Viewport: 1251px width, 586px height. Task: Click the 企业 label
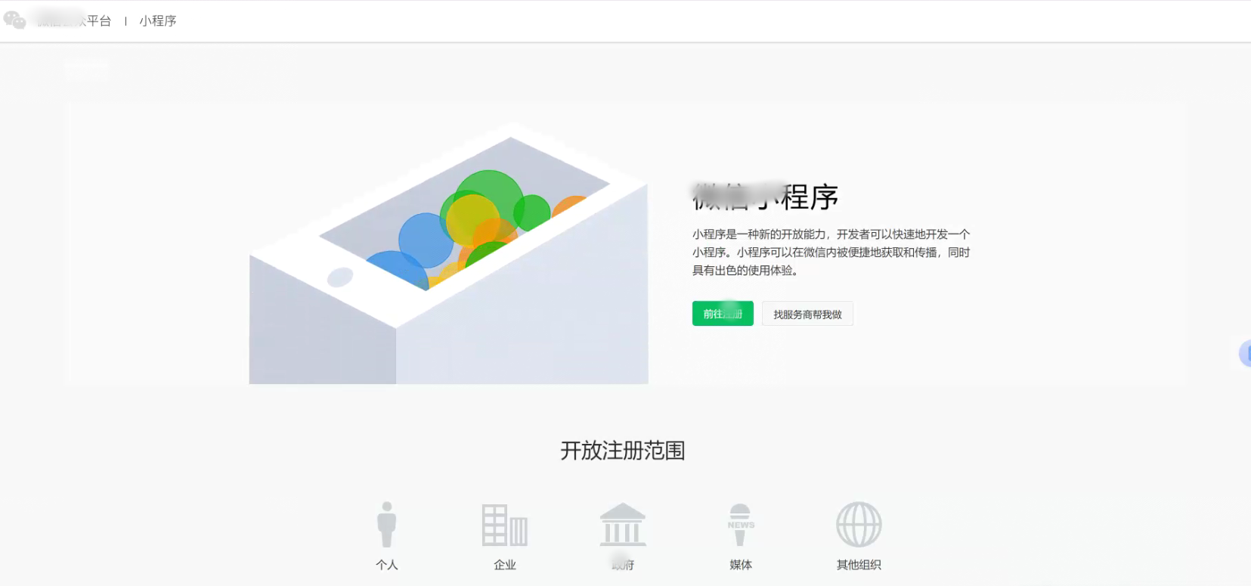point(505,565)
